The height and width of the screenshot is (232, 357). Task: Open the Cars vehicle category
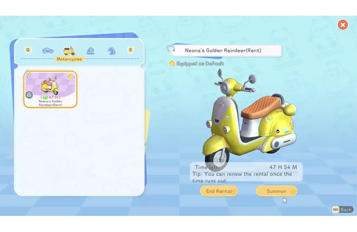coord(48,50)
